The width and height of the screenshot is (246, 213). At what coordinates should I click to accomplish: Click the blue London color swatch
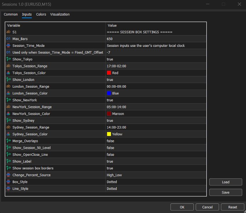(x=109, y=93)
